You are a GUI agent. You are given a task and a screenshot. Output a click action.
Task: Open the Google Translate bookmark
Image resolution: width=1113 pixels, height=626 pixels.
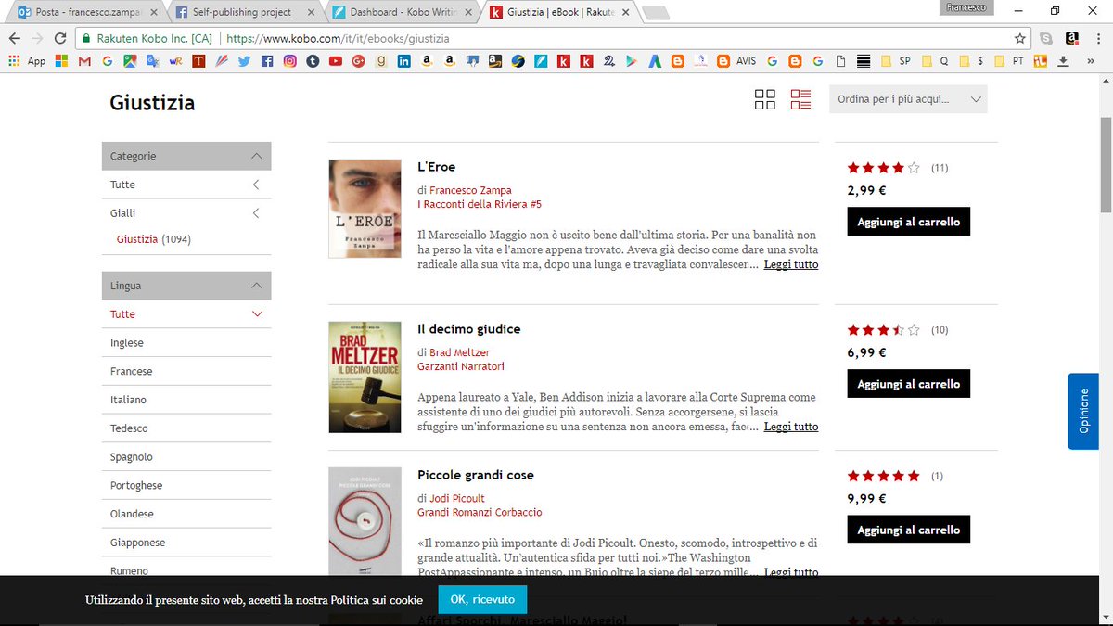coord(152,61)
